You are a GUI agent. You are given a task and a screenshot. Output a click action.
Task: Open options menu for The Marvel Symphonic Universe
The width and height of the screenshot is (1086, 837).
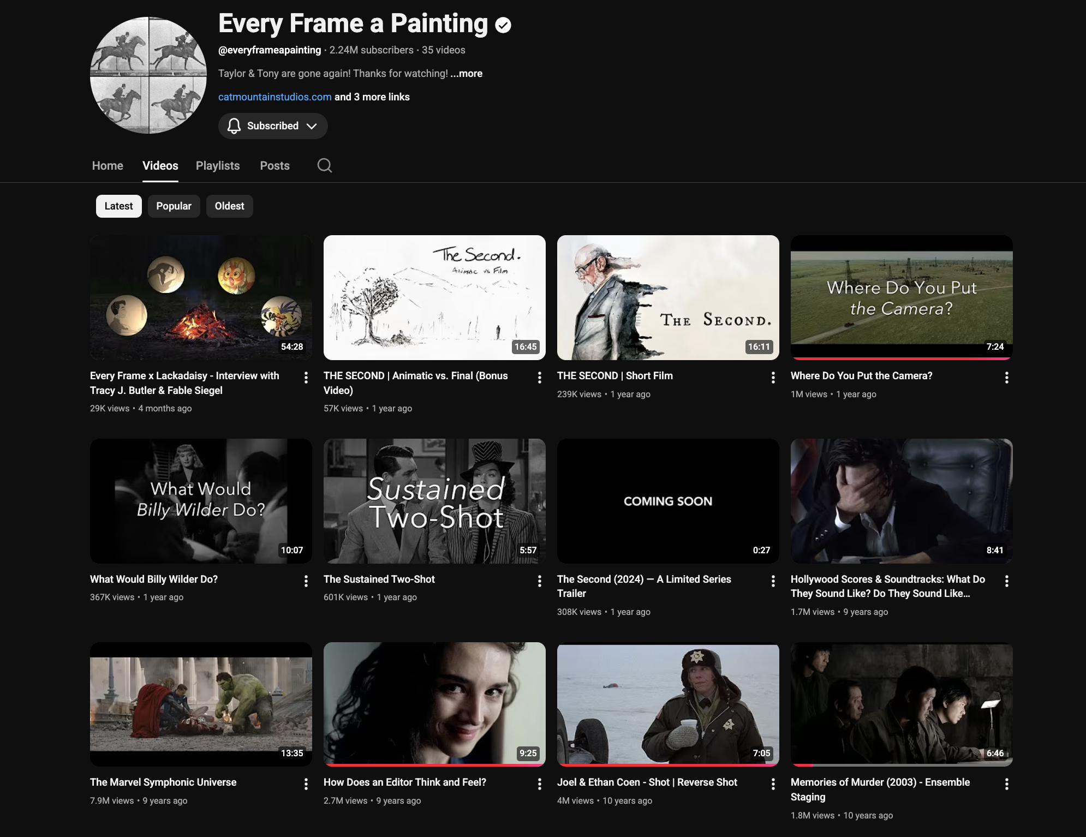click(x=306, y=784)
